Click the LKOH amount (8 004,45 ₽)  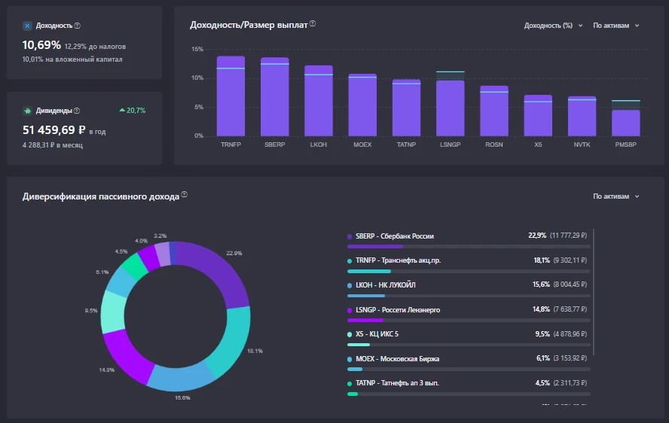pos(570,285)
